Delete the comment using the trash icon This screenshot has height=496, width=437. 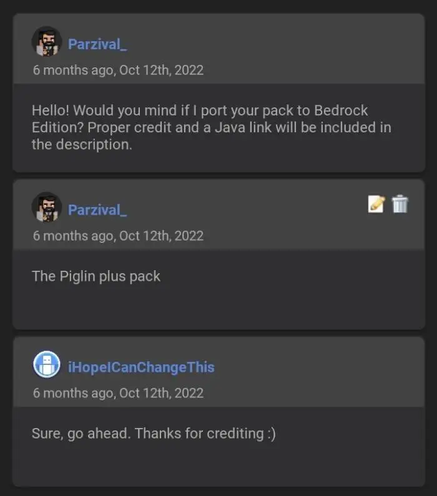(x=400, y=204)
